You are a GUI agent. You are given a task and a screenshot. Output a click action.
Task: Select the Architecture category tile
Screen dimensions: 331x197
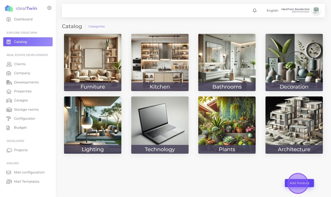tap(294, 125)
